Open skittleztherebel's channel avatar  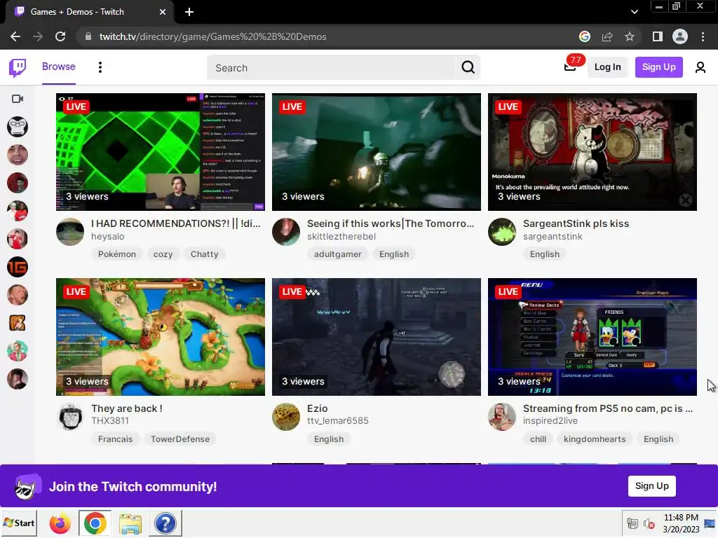tap(286, 231)
